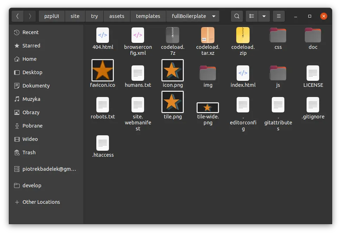Open view options dropdown arrow

click(264, 16)
